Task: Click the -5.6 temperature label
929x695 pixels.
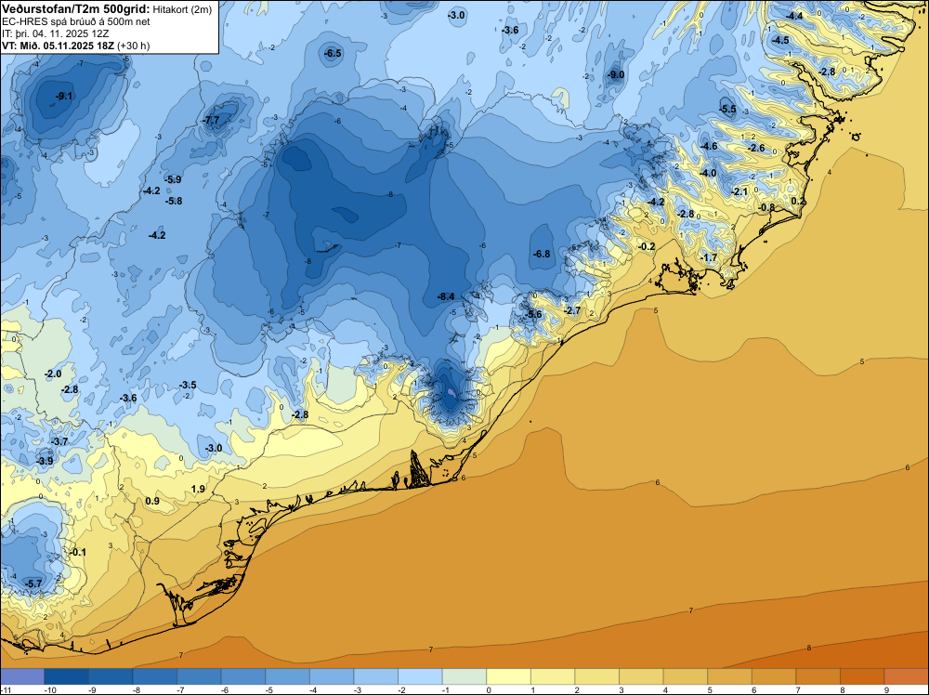Action: point(533,314)
